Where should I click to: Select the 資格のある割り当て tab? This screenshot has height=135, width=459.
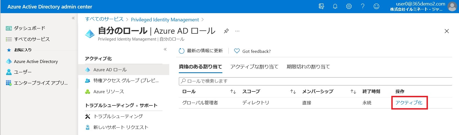(200, 67)
